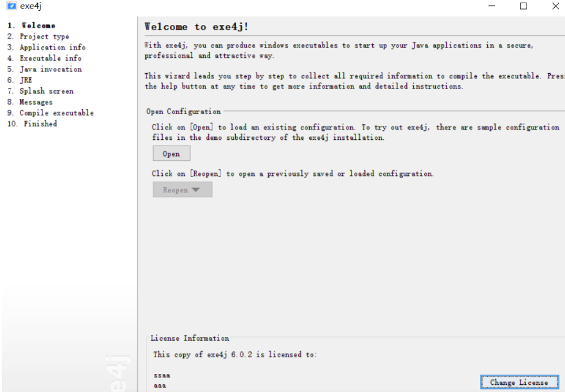Select Executable info step
This screenshot has width=565, height=392.
(44, 58)
